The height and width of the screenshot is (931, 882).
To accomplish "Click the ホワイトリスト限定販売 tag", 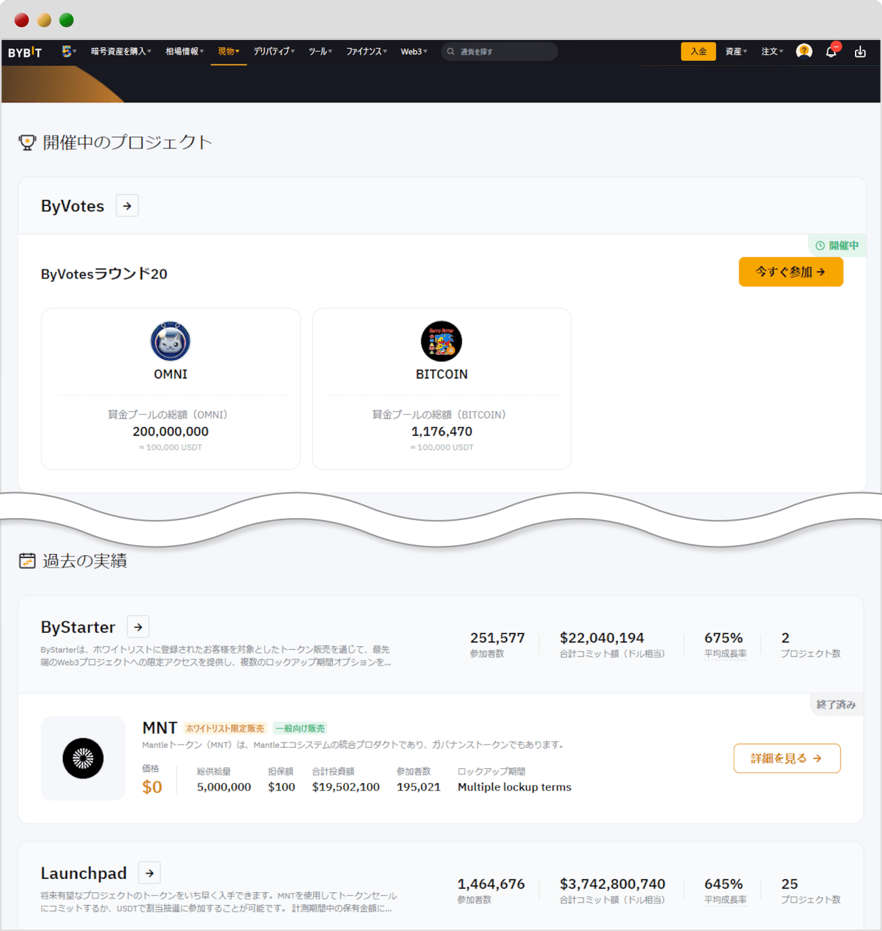I will click(225, 728).
